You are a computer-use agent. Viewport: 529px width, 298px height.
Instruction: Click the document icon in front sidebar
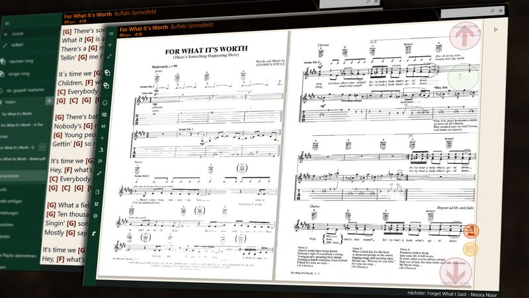[97, 192]
